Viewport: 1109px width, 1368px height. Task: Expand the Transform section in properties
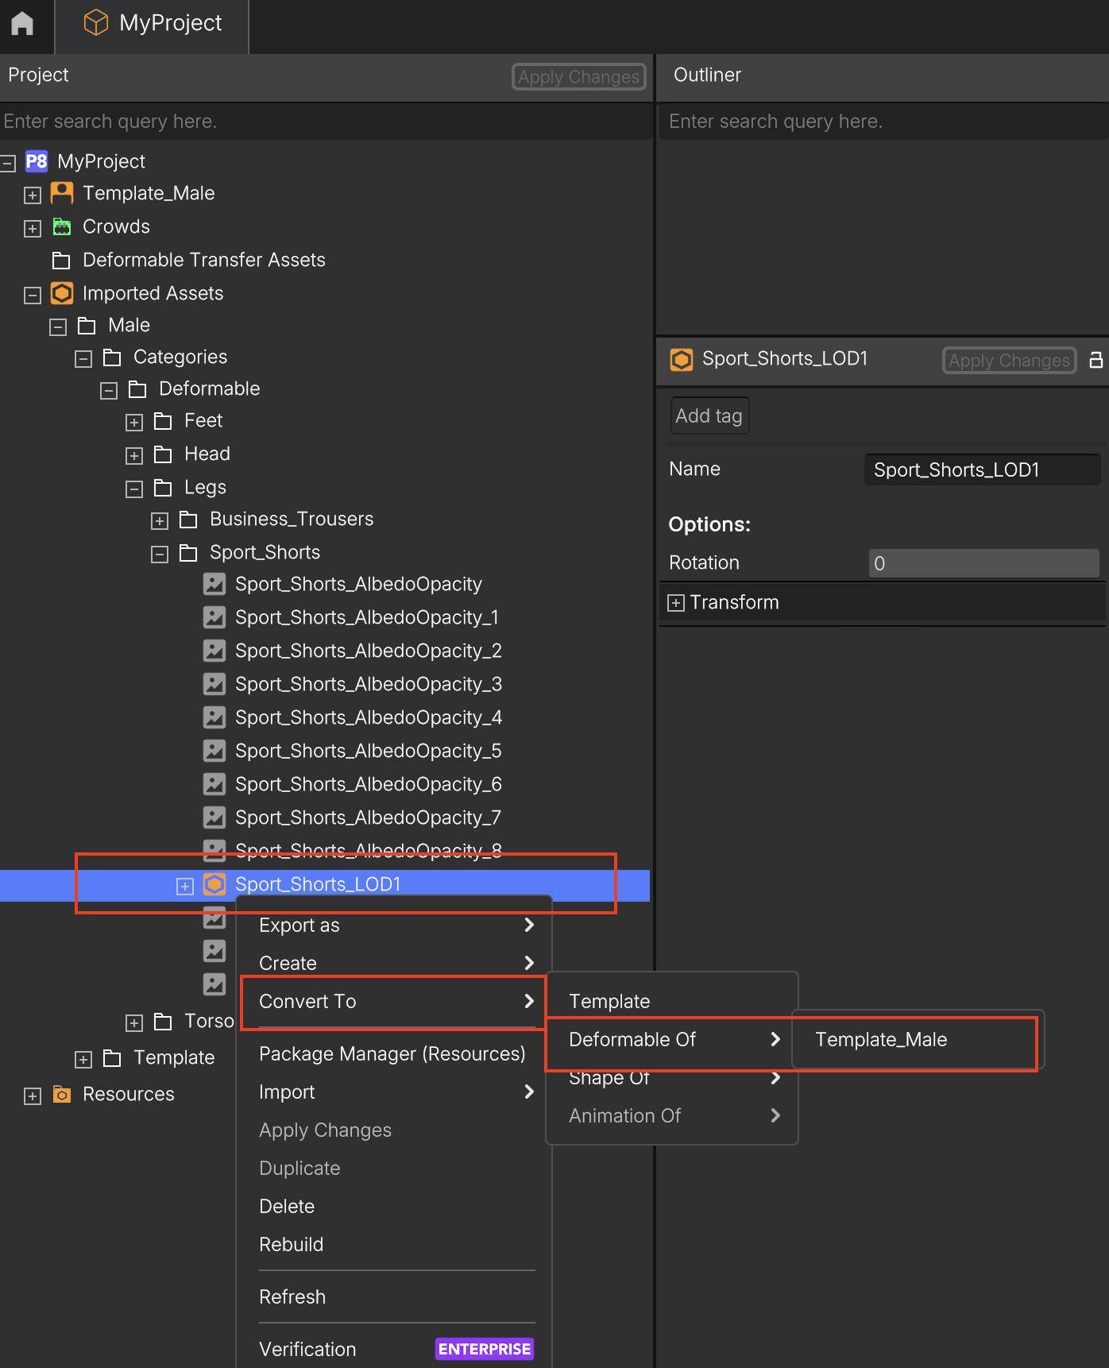click(676, 603)
